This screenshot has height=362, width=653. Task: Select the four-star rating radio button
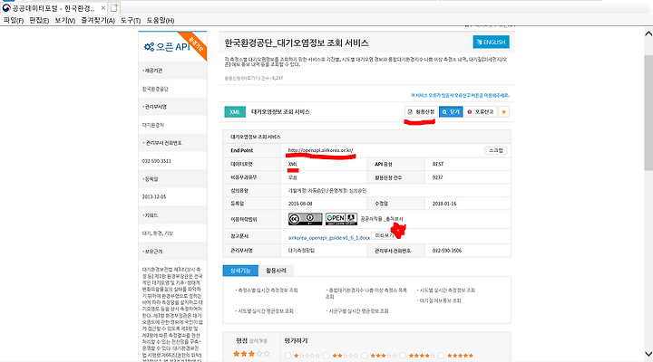(403, 356)
